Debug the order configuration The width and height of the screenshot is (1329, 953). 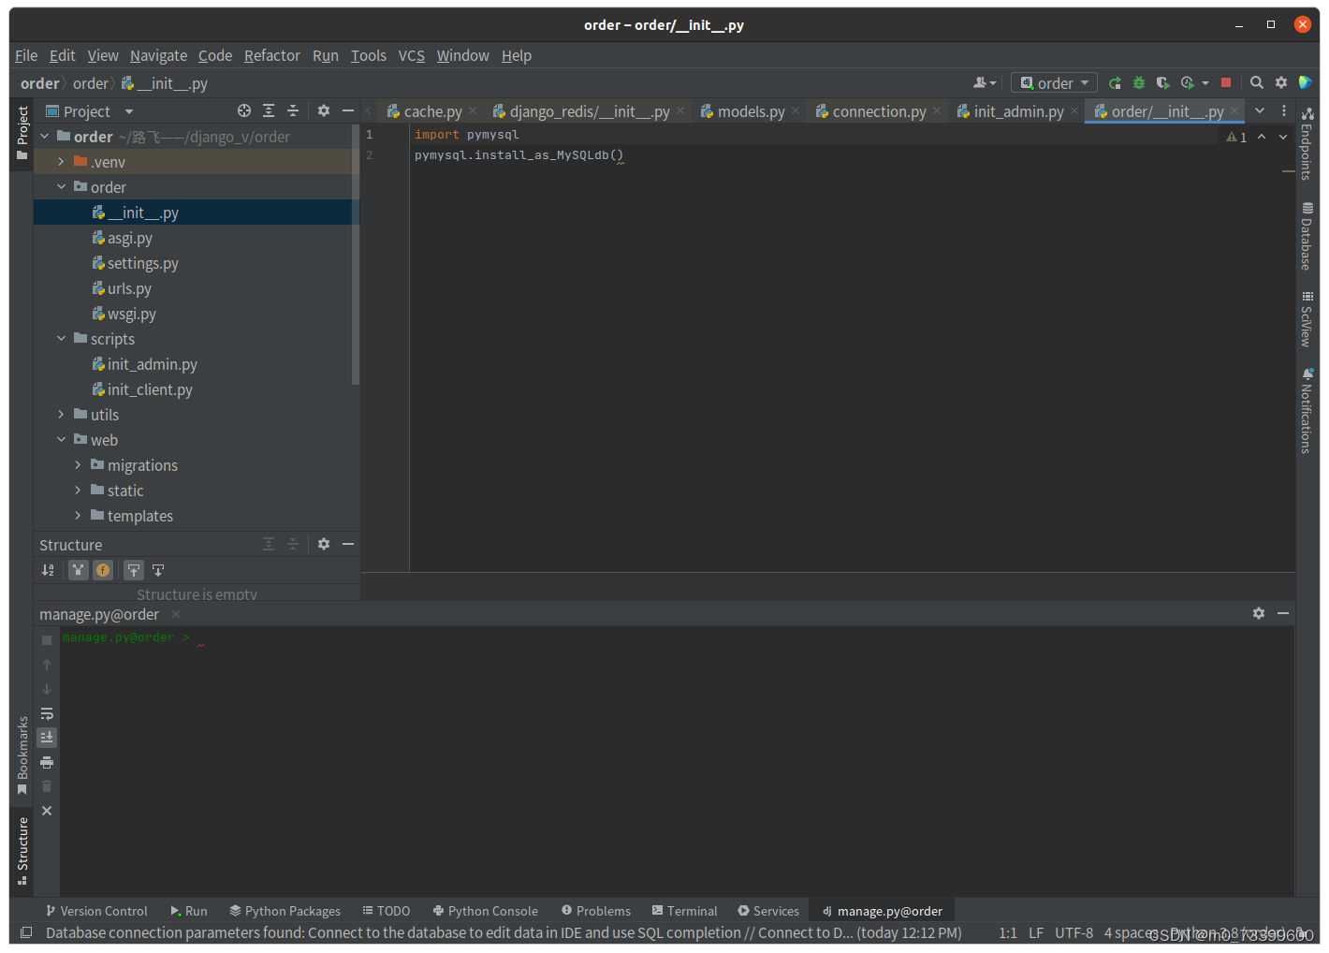[1138, 82]
